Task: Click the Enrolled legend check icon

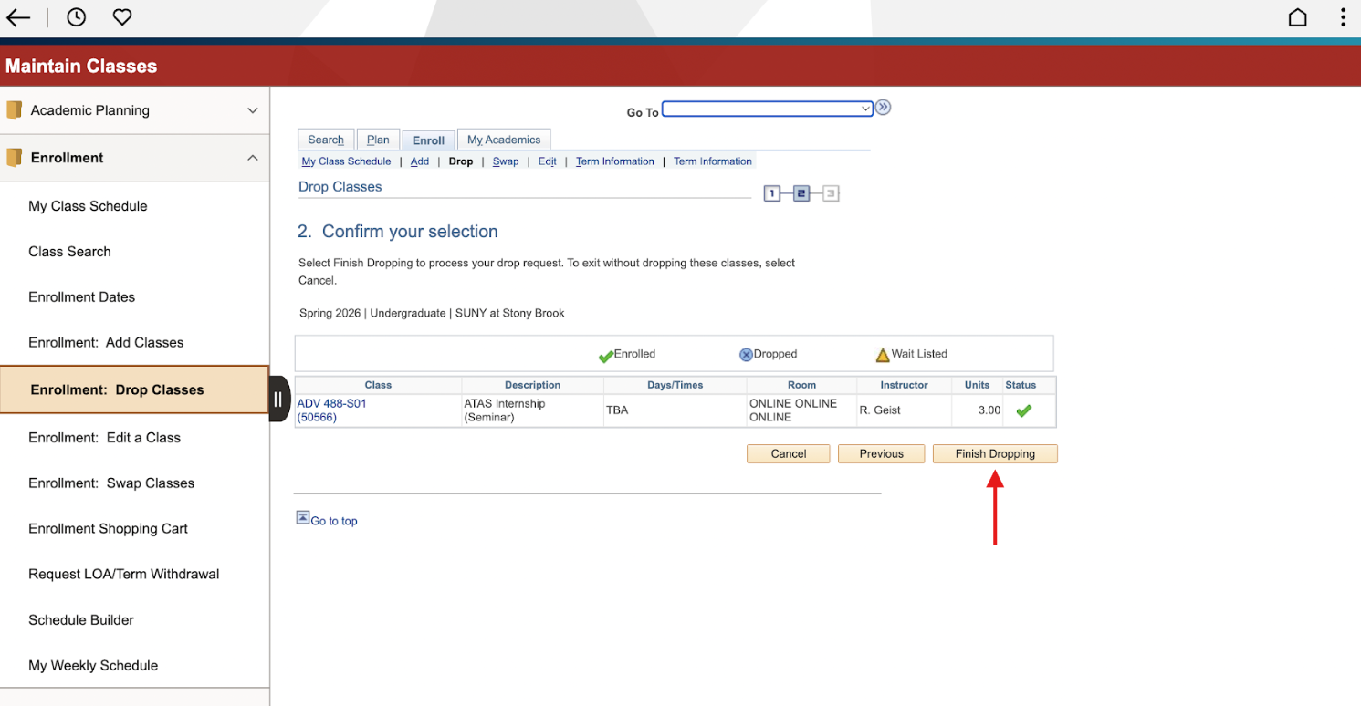Action: (x=605, y=356)
